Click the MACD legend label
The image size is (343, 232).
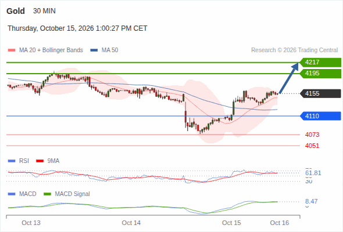[28, 194]
